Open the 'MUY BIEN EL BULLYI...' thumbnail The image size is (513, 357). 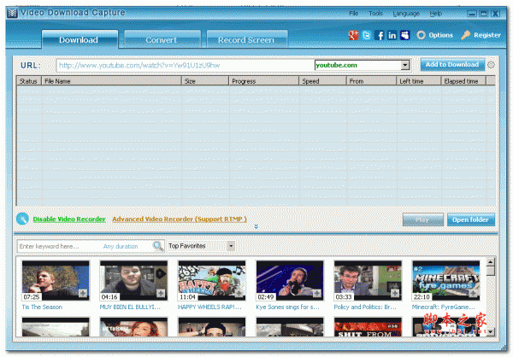[133, 280]
